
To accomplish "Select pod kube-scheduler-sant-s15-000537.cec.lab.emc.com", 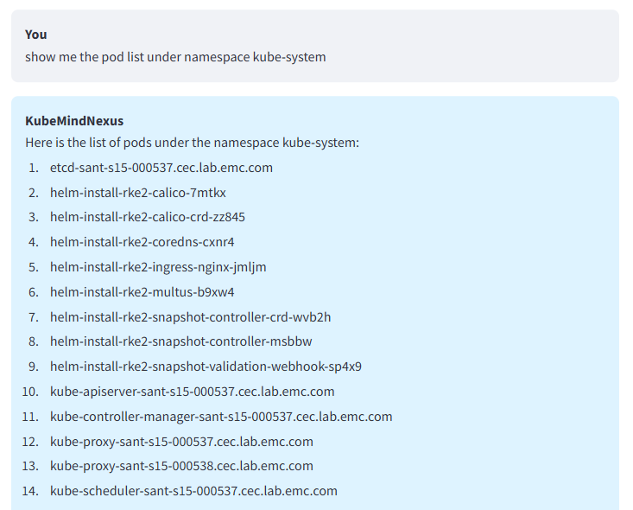I will [x=193, y=491].
